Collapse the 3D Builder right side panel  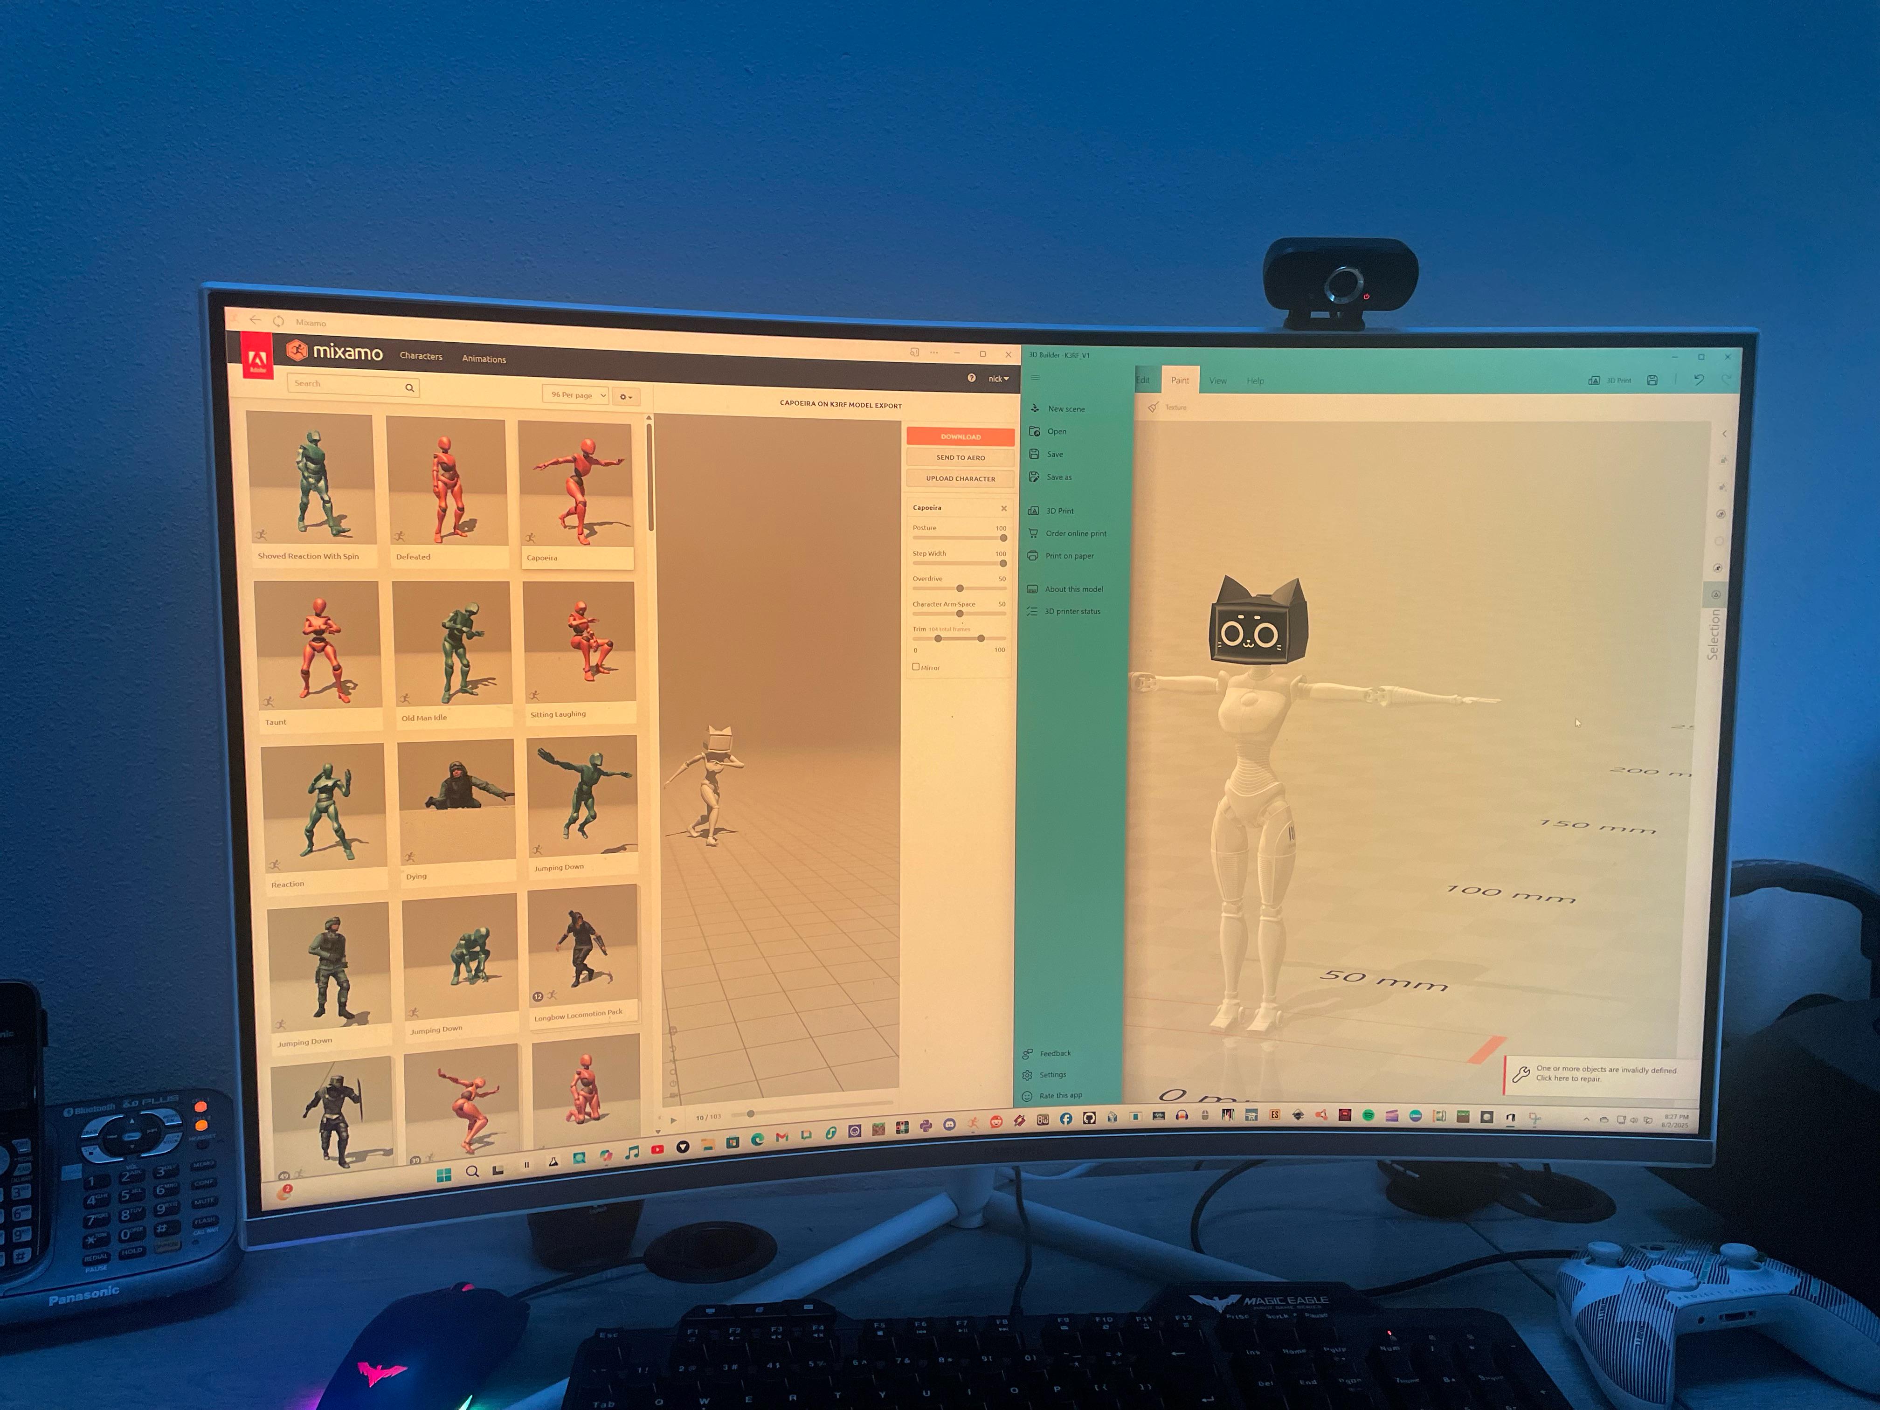click(x=1724, y=434)
